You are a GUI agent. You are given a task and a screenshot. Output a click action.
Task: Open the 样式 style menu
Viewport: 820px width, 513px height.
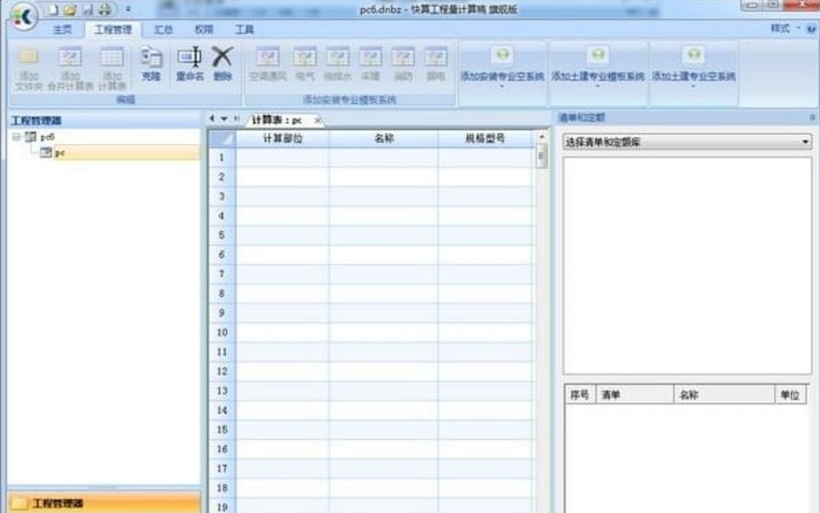point(784,28)
